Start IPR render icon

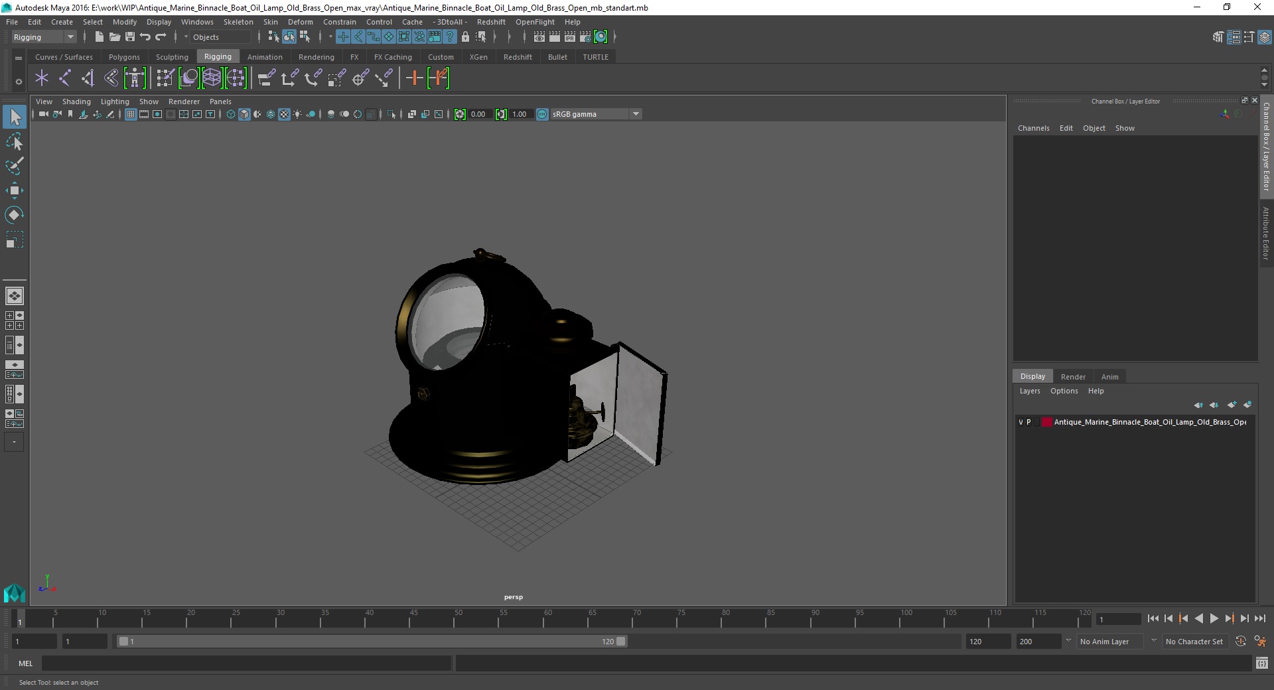pos(570,37)
